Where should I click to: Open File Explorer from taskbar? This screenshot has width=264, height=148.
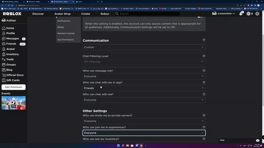point(127,146)
